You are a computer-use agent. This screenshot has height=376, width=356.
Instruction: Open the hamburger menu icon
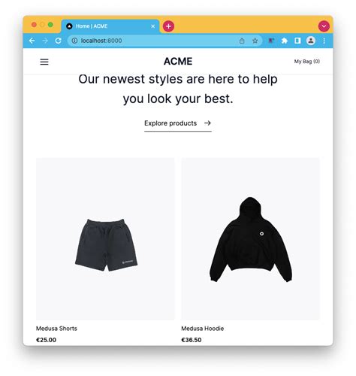click(44, 62)
